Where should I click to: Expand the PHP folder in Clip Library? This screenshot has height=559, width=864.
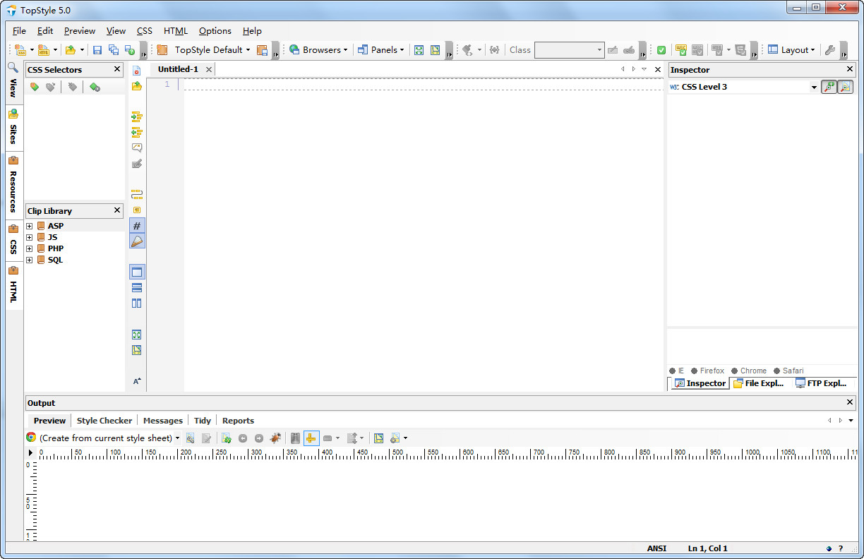(x=30, y=248)
